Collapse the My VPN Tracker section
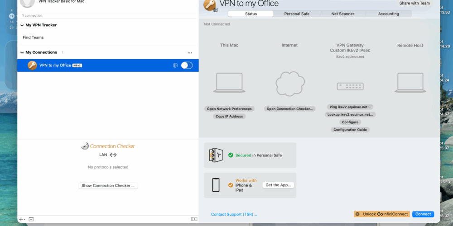 pyautogui.click(x=22, y=25)
